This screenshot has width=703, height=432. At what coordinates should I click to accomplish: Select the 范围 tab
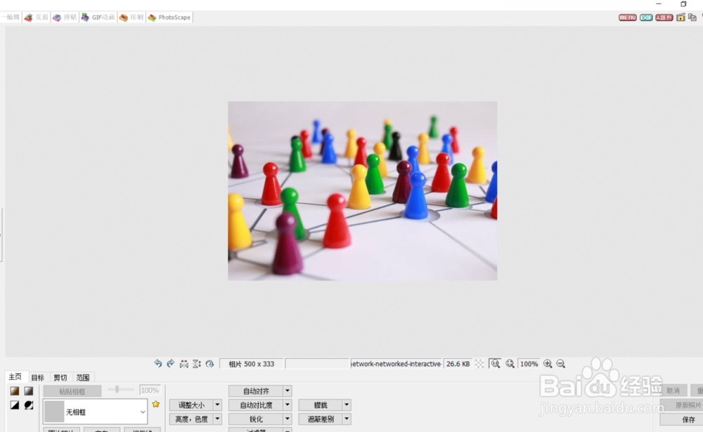tap(83, 377)
